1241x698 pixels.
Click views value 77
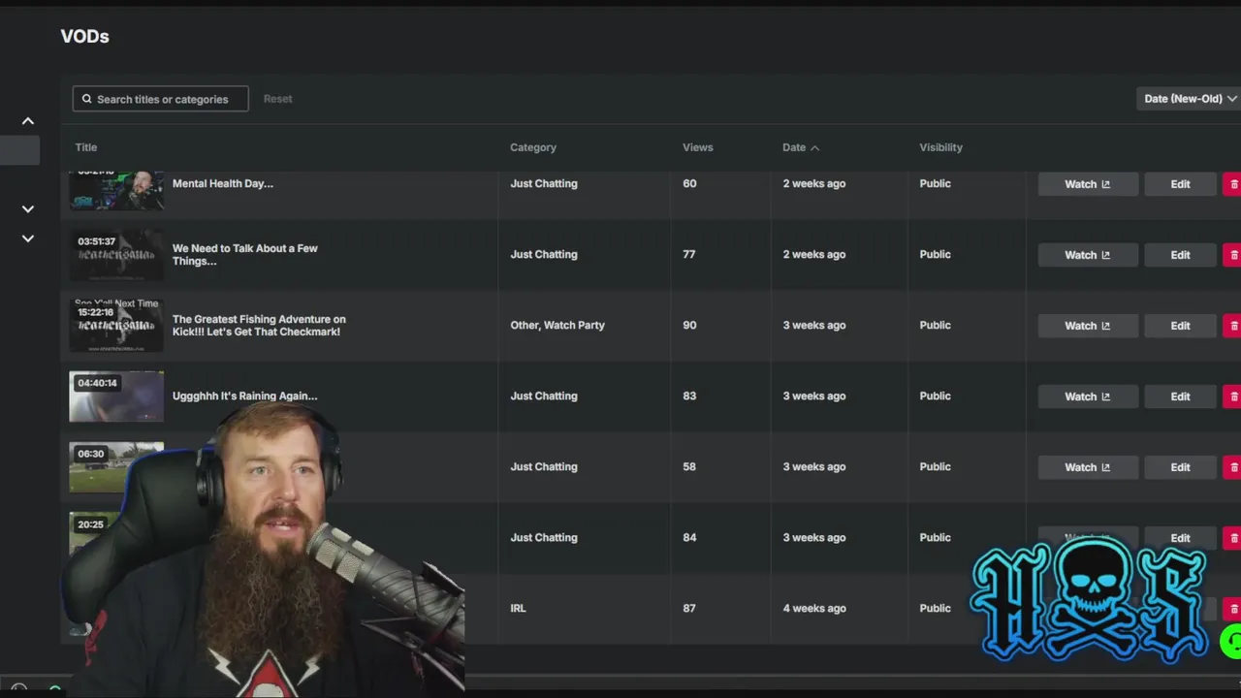point(689,254)
